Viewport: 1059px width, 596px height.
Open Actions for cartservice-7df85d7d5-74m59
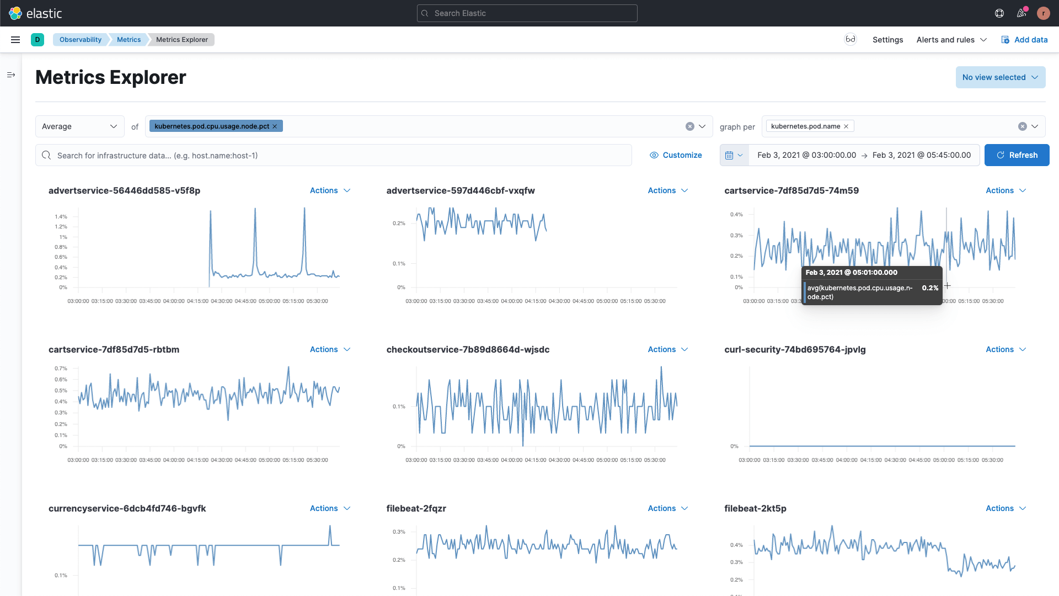1006,190
